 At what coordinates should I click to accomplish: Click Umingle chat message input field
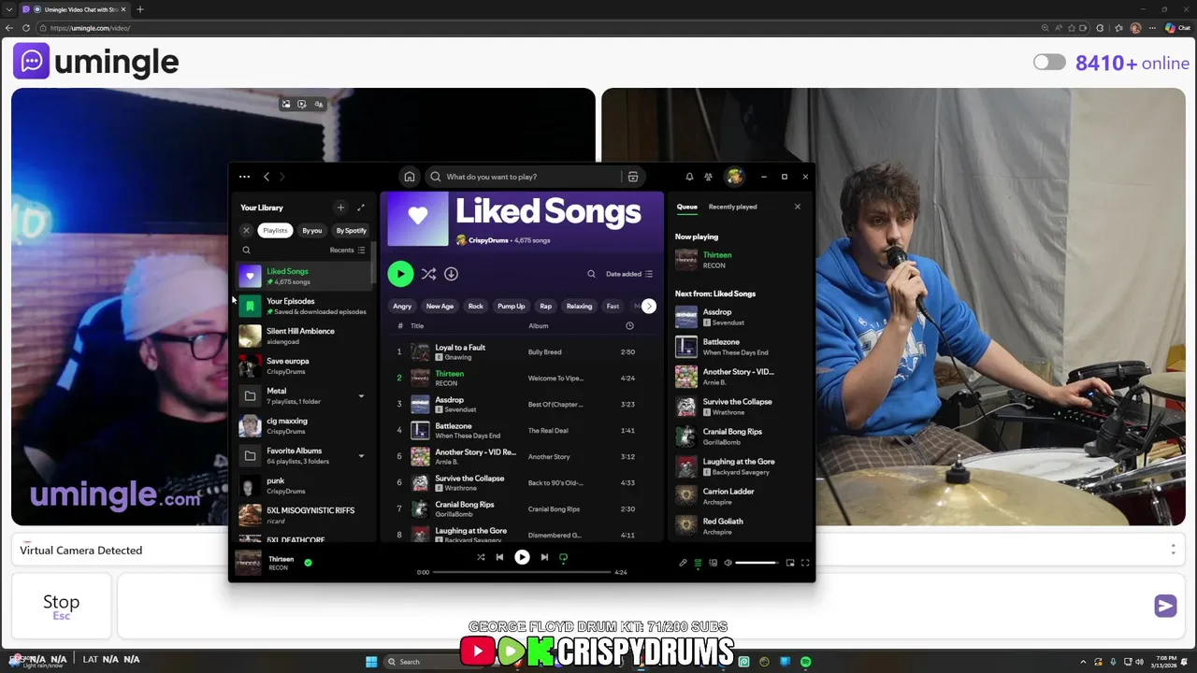tap(633, 606)
